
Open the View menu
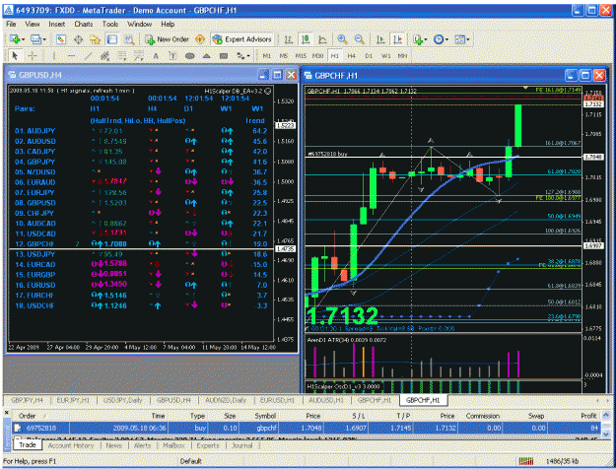click(x=33, y=24)
